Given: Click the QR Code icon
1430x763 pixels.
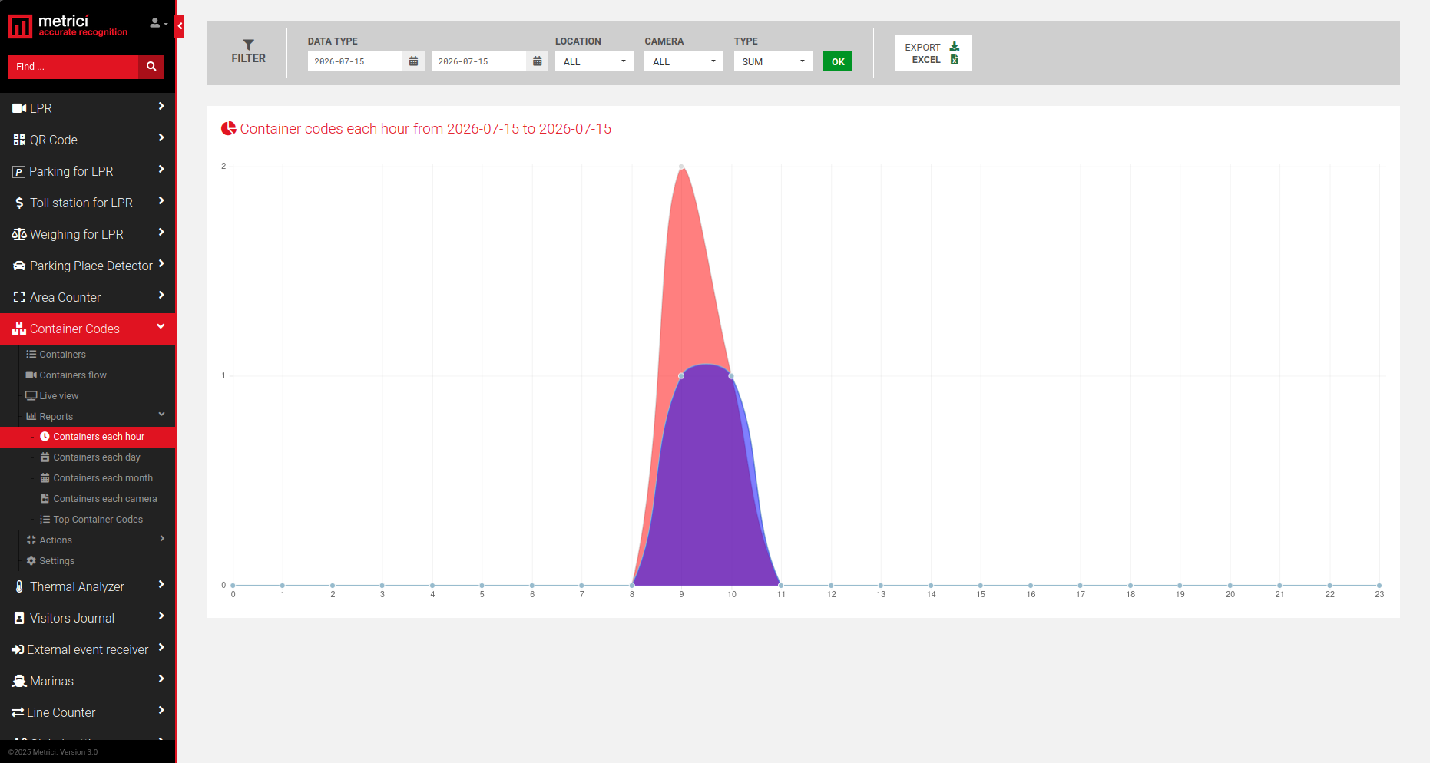Looking at the screenshot, I should (x=19, y=140).
